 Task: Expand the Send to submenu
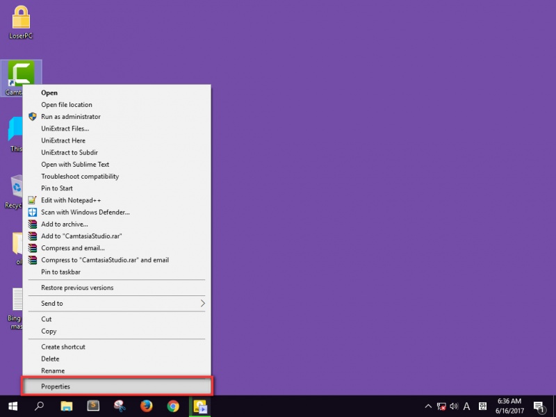(116, 304)
